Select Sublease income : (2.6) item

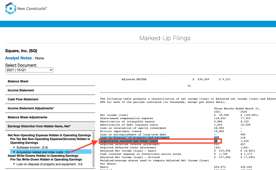32,148
